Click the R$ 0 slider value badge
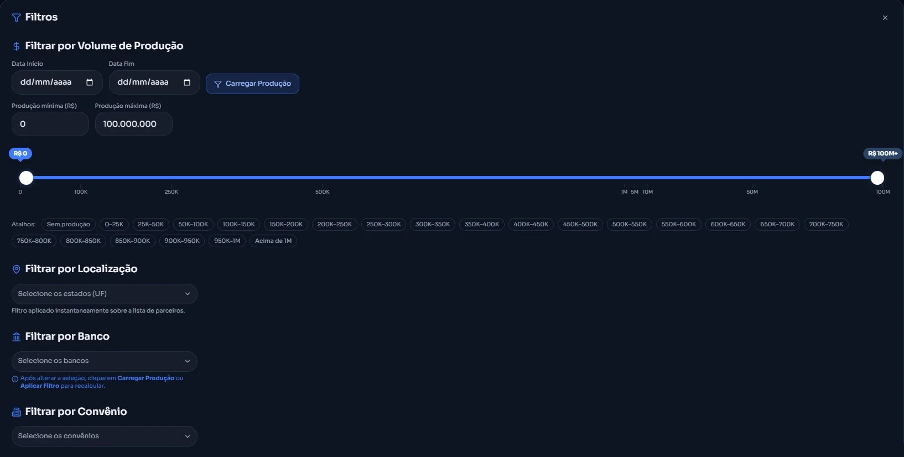904x457 pixels. click(x=20, y=153)
